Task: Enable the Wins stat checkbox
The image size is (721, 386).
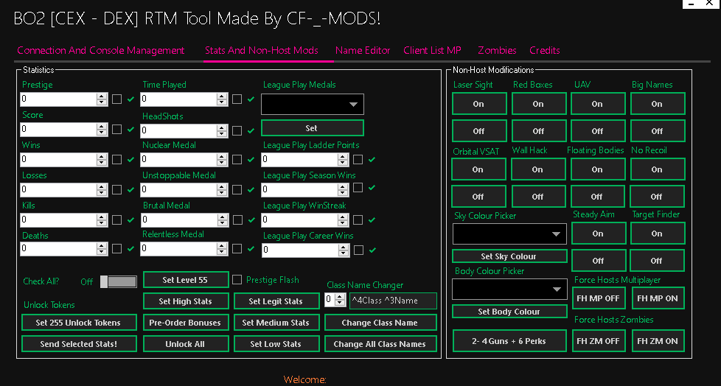Action: point(116,159)
